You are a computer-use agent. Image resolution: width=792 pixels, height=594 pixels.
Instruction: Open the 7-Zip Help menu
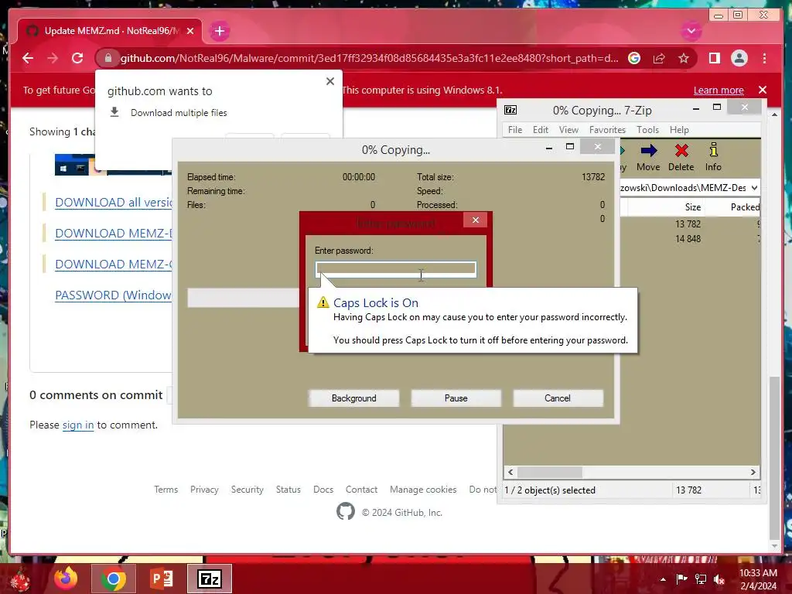click(x=679, y=130)
